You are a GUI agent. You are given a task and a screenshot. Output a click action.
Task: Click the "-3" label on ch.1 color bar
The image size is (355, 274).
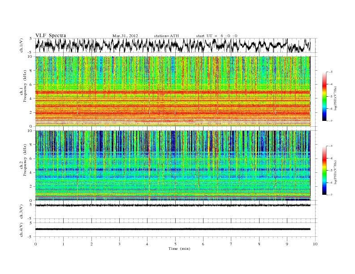(x=330, y=72)
